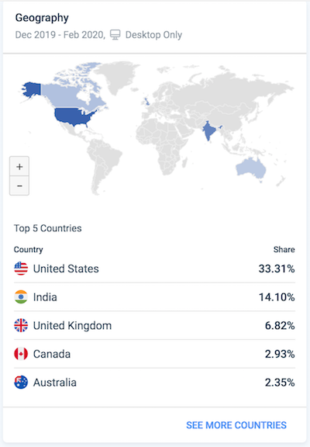Image resolution: width=310 pixels, height=447 pixels.
Task: Click the Country column header
Action: 28,249
